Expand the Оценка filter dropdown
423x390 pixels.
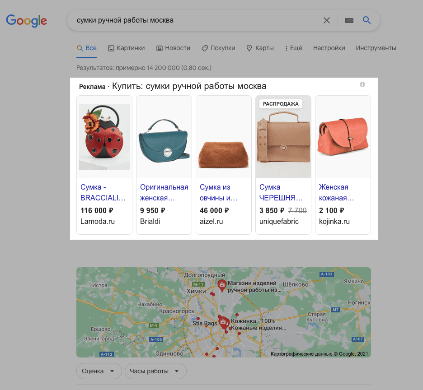coord(99,371)
